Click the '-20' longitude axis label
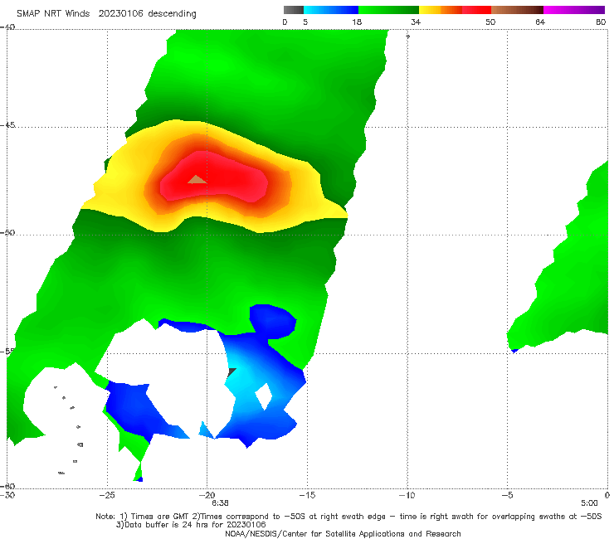The height and width of the screenshot is (539, 614). point(207,495)
